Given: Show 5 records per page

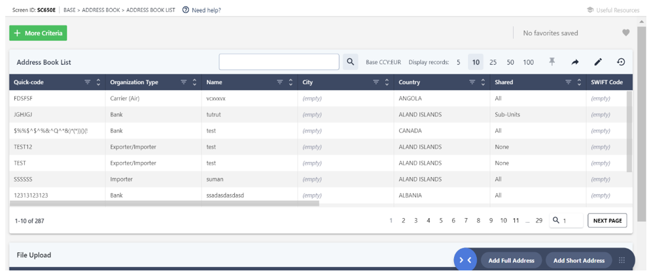Looking at the screenshot, I should [458, 63].
